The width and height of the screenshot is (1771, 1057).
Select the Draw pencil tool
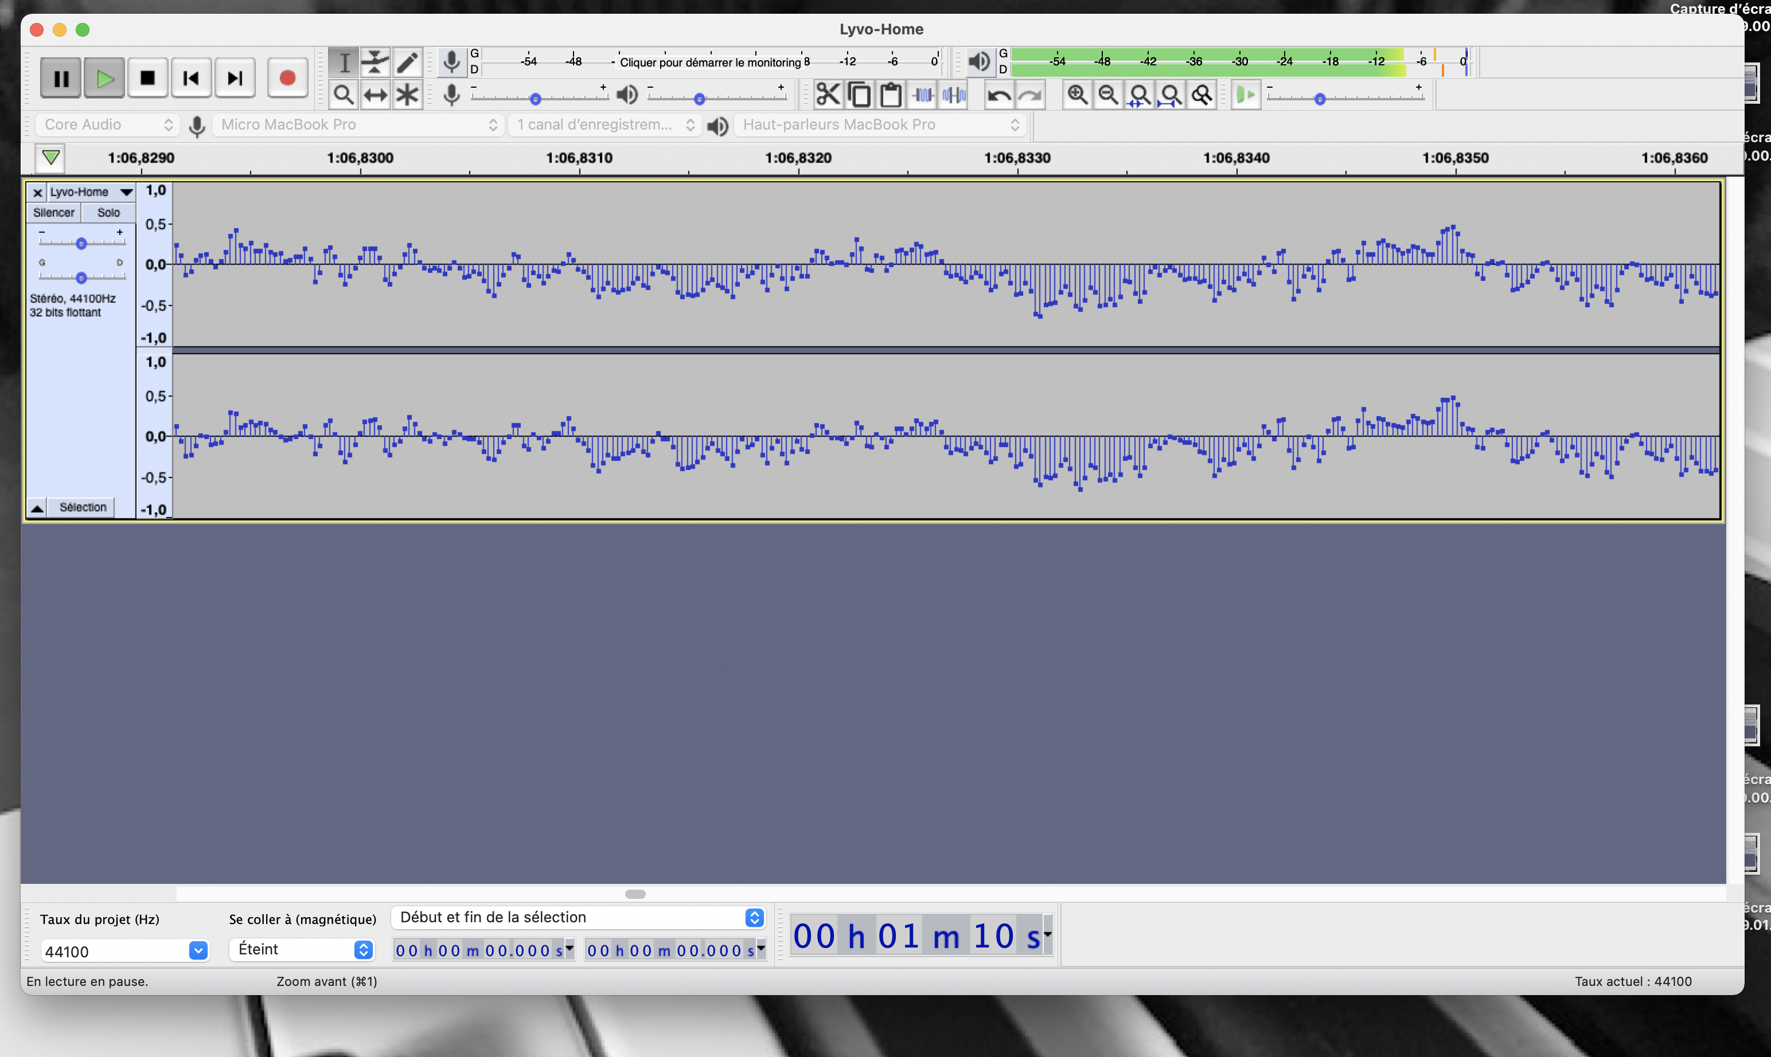pos(407,62)
